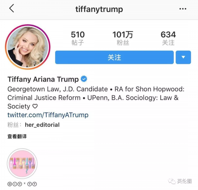Tap the tiffanytrump username title
Image resolution: width=198 pixels, height=190 pixels.
click(x=99, y=9)
